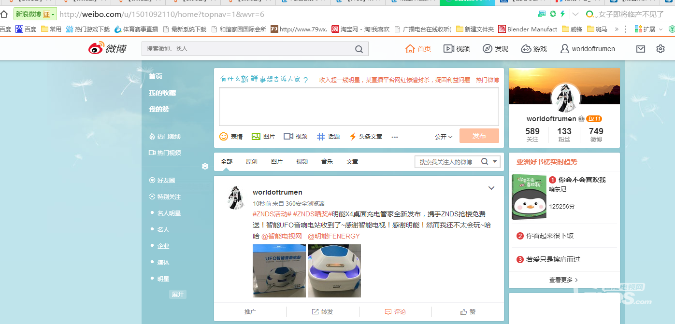
Task: Click the lightning speed-mode icon in address bar
Action: pos(562,14)
